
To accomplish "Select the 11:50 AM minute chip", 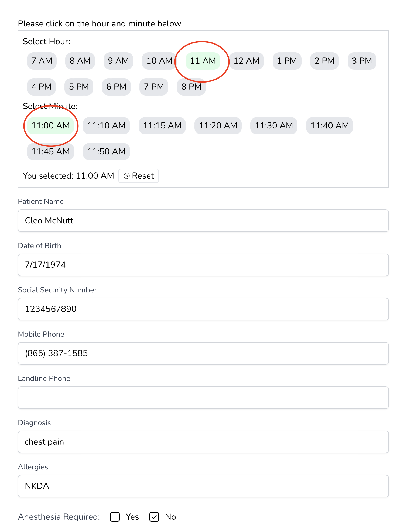I will 106,152.
